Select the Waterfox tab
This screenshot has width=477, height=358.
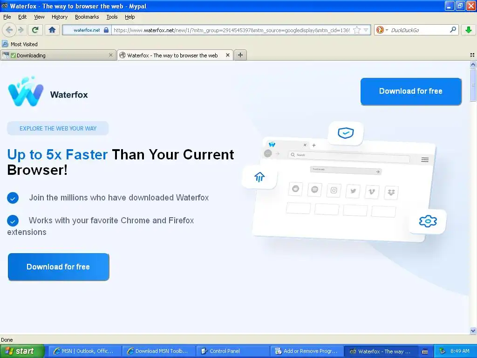(x=175, y=55)
